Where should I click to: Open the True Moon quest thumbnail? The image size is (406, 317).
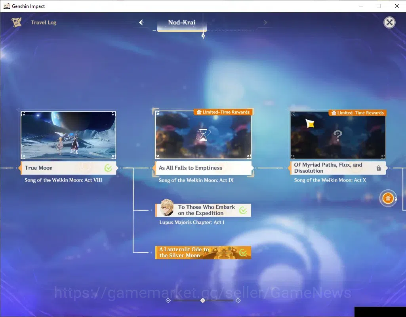tap(69, 135)
